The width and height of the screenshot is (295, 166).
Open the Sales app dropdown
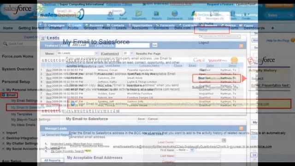(x=278, y=15)
